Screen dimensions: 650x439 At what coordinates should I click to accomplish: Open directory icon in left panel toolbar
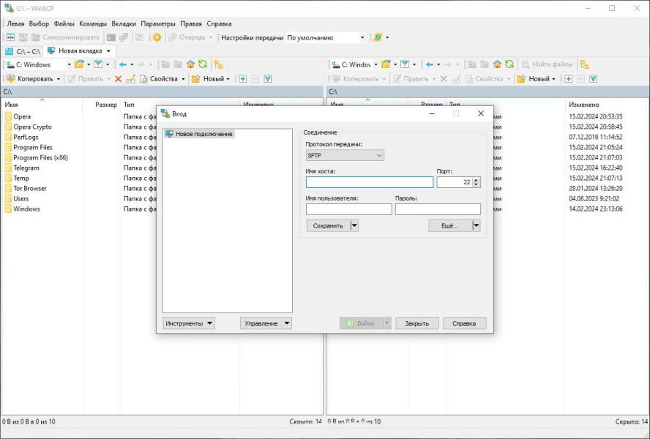(x=79, y=64)
